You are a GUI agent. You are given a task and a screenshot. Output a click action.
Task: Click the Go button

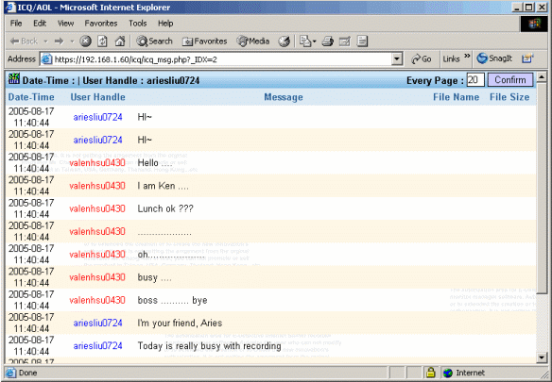click(422, 59)
